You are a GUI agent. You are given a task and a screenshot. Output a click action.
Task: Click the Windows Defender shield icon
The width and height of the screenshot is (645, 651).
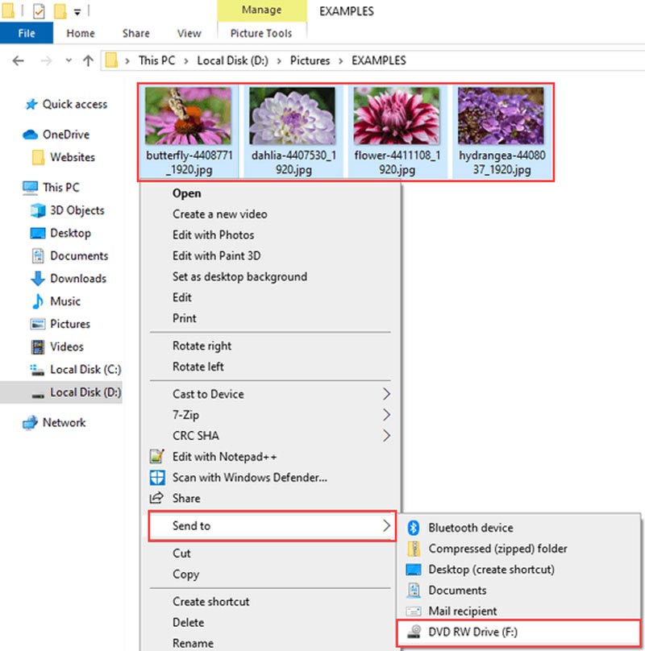[x=158, y=478]
